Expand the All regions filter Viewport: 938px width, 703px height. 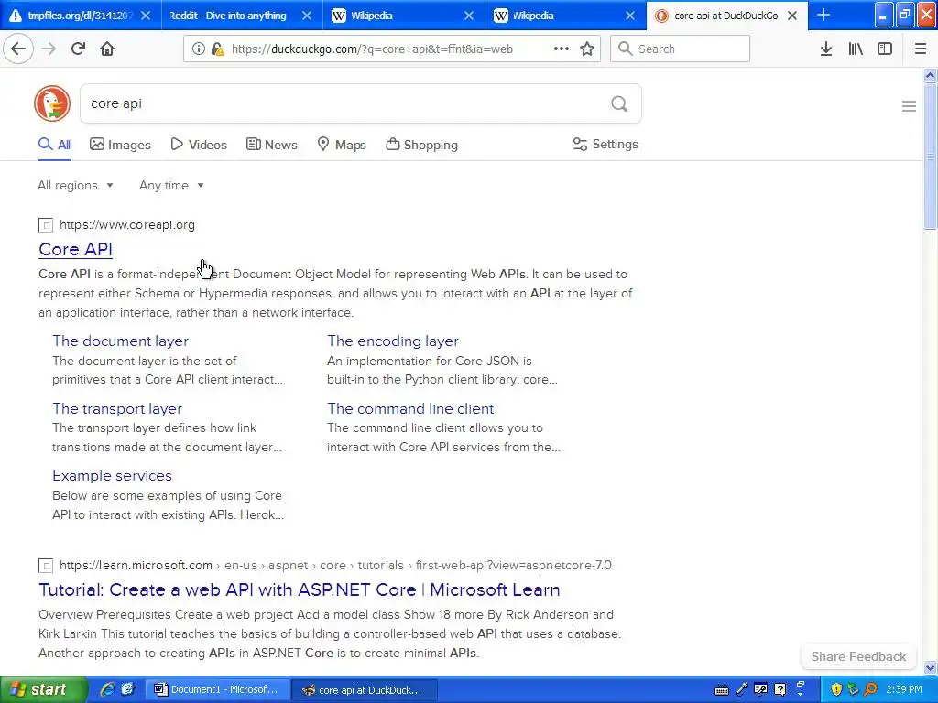pyautogui.click(x=75, y=185)
